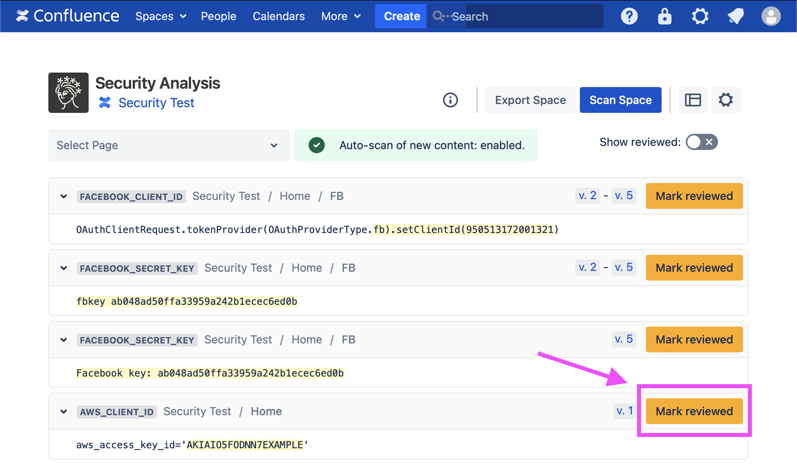Viewport: 797px width, 466px height.
Task: Click the lock icon in header
Action: [x=664, y=17]
